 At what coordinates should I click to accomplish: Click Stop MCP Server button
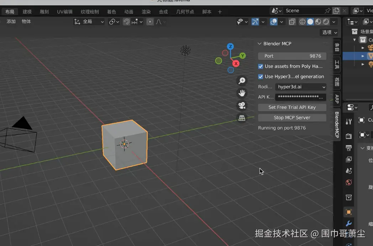coord(292,118)
